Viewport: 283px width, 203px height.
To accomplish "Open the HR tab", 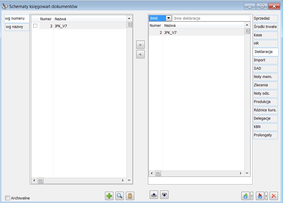I will [265, 43].
